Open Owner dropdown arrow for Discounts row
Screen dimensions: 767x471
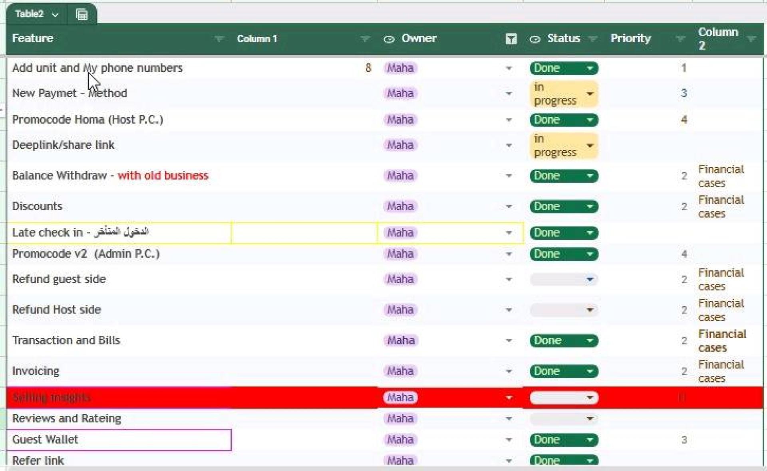tap(509, 207)
